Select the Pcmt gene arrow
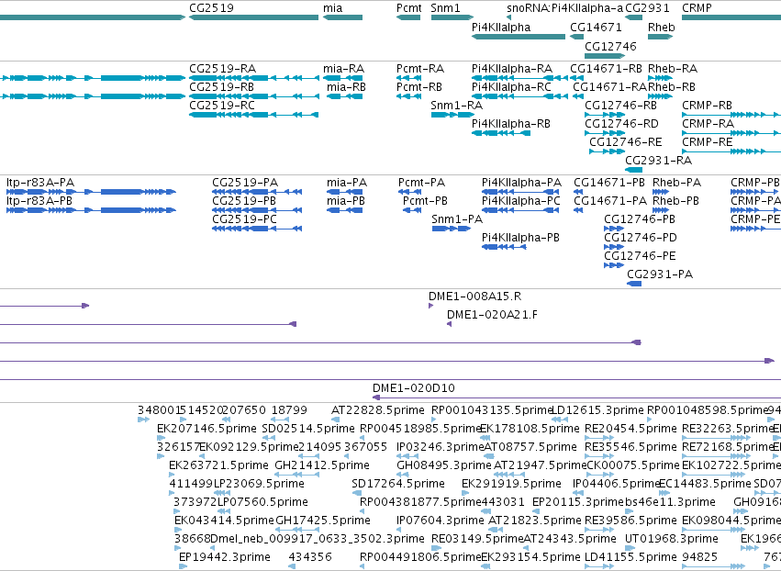Screen dimensions: 781x571 [x=408, y=17]
